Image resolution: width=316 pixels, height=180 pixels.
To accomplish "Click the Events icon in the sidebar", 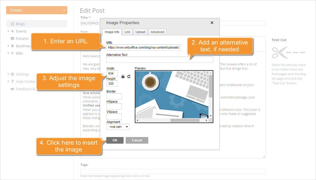I will coord(12,31).
